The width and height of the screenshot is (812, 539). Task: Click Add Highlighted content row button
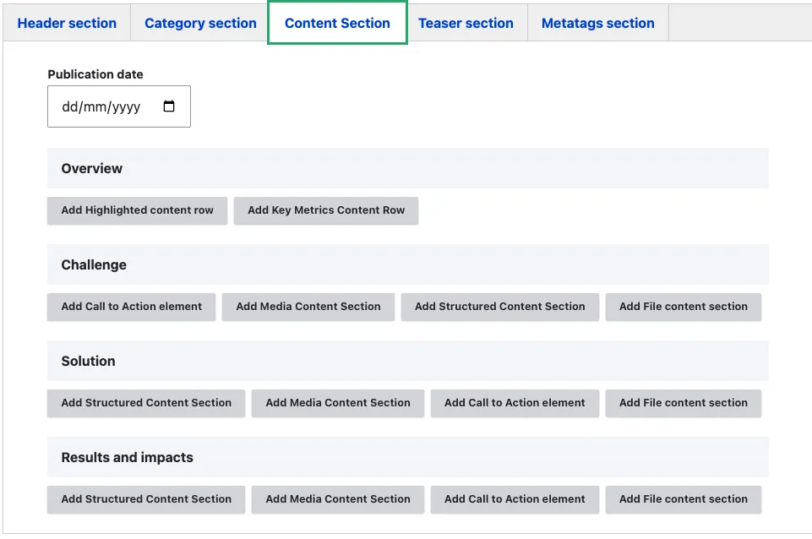click(x=137, y=210)
